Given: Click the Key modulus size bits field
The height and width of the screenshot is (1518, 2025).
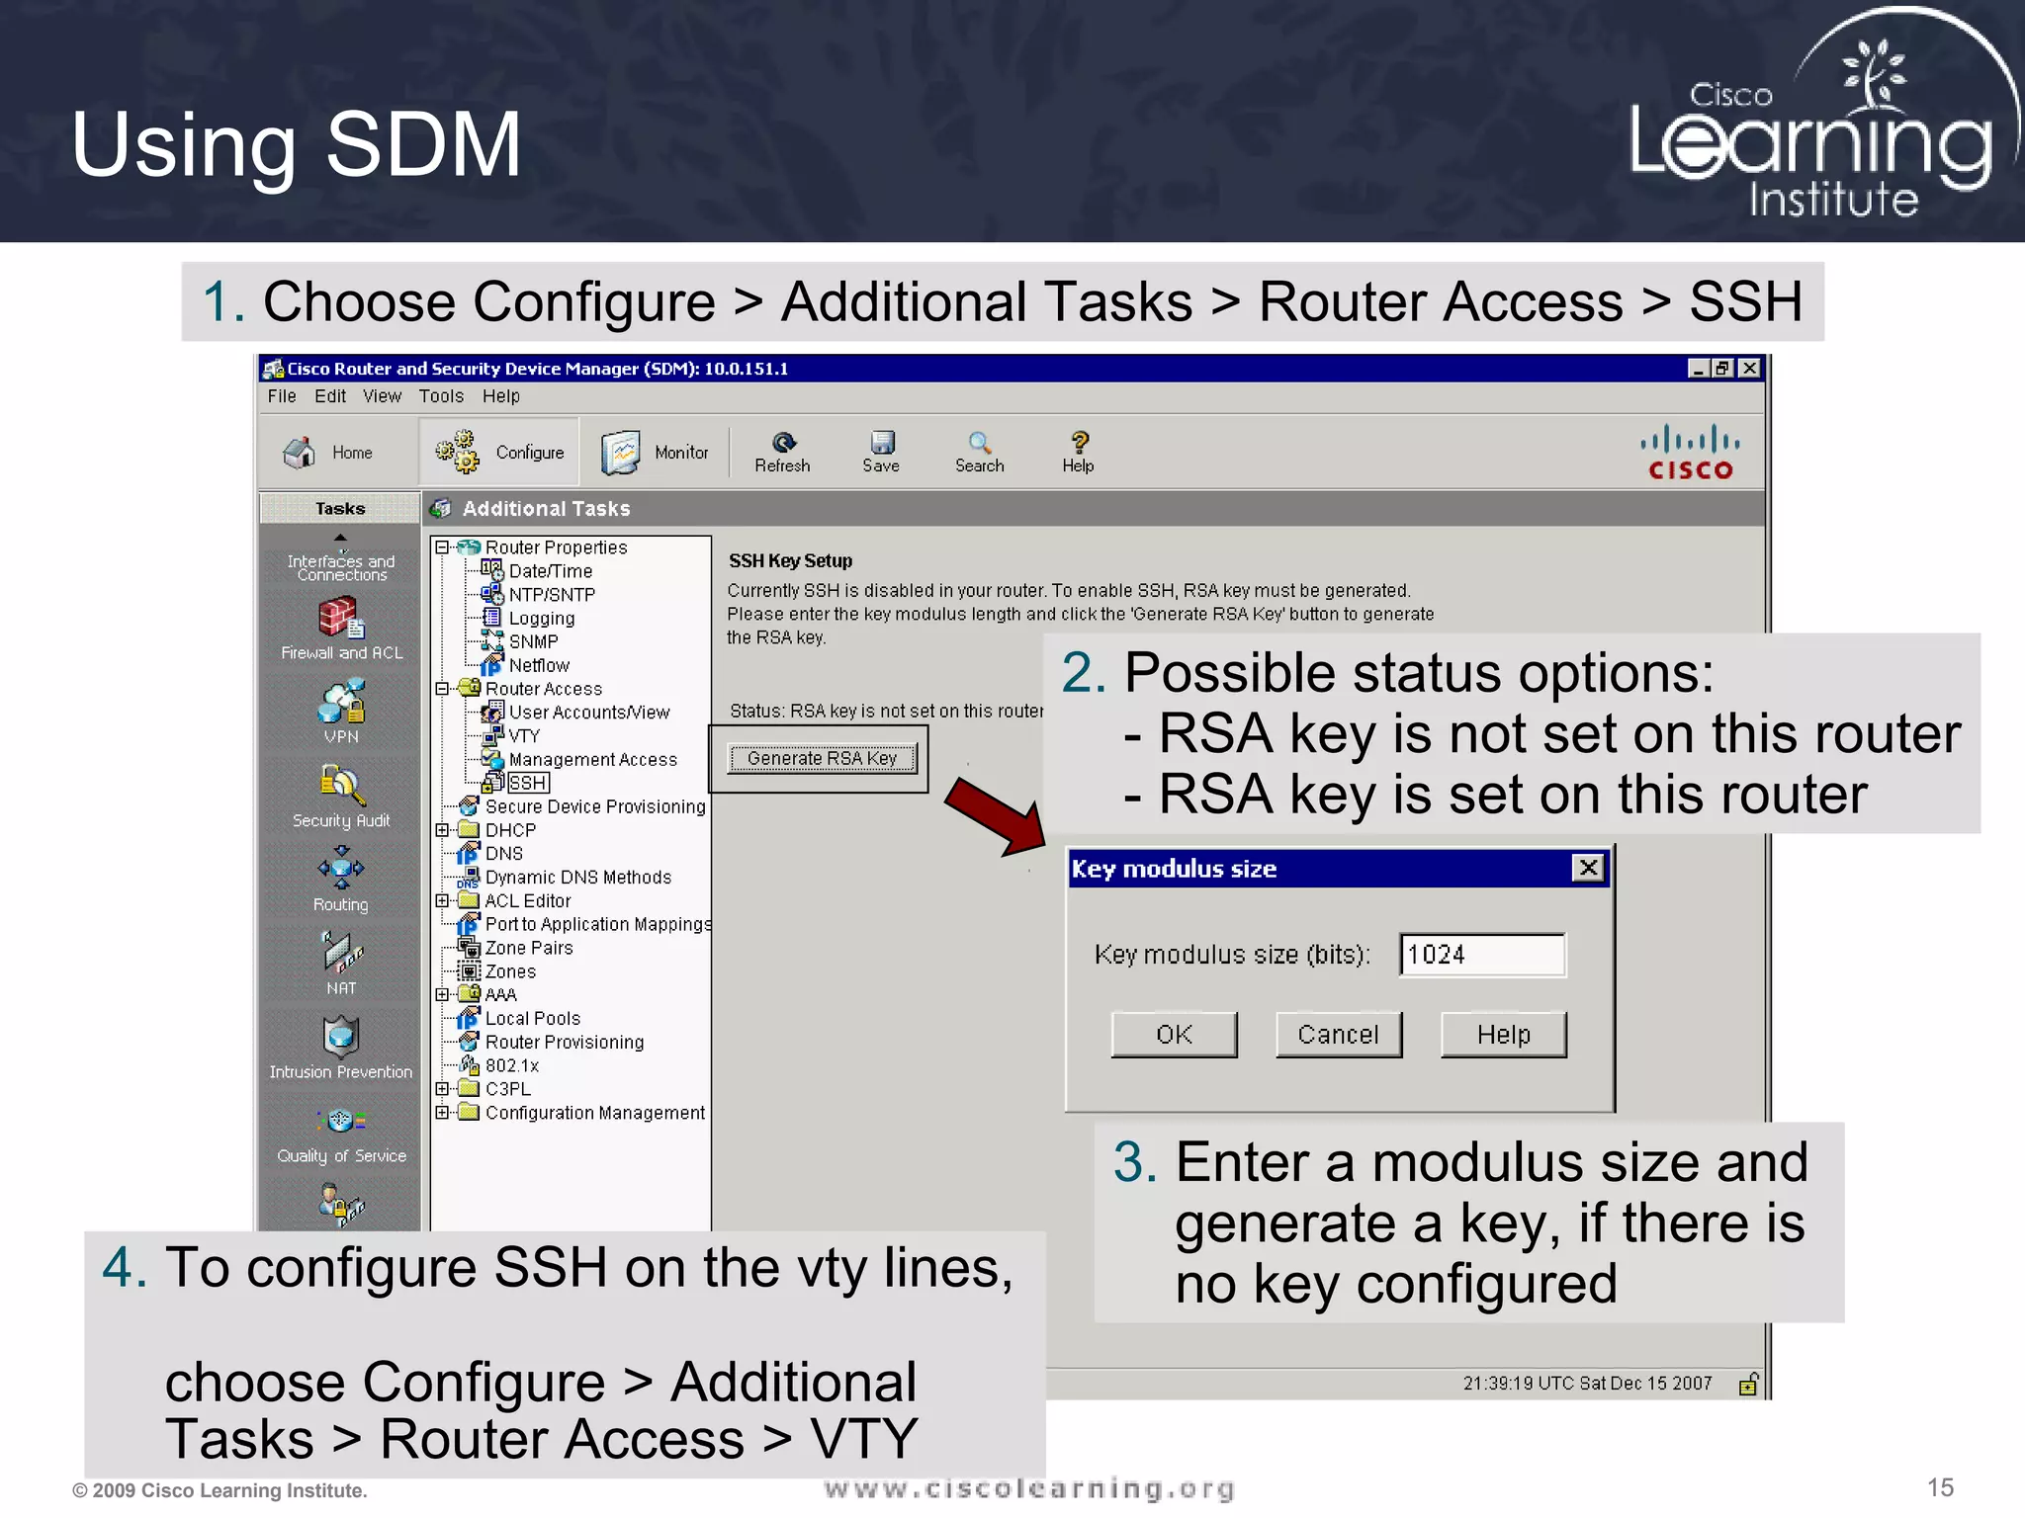Looking at the screenshot, I should click(1482, 955).
